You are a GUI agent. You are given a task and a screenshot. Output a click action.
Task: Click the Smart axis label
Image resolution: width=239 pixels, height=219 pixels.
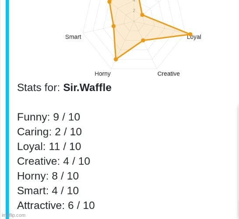click(73, 37)
